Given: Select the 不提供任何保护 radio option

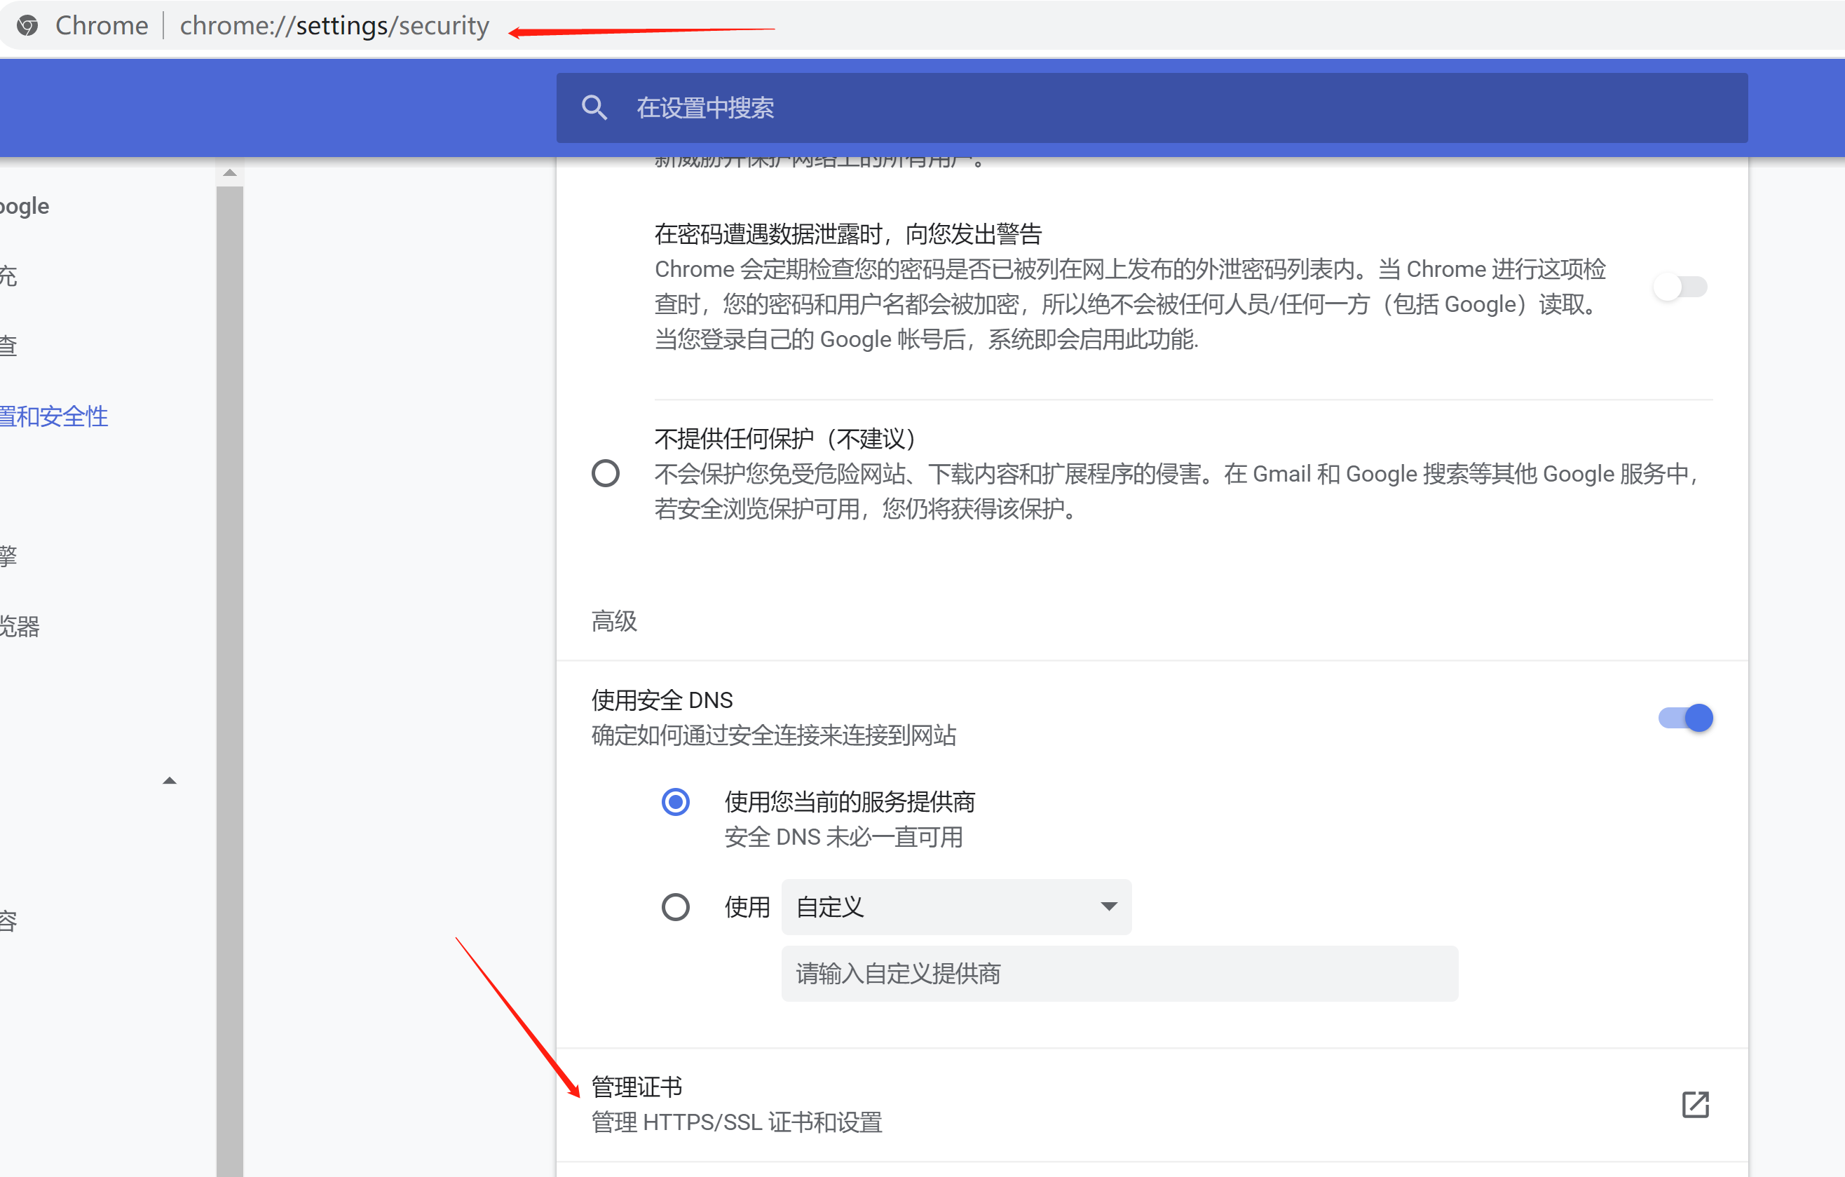Looking at the screenshot, I should coord(605,474).
